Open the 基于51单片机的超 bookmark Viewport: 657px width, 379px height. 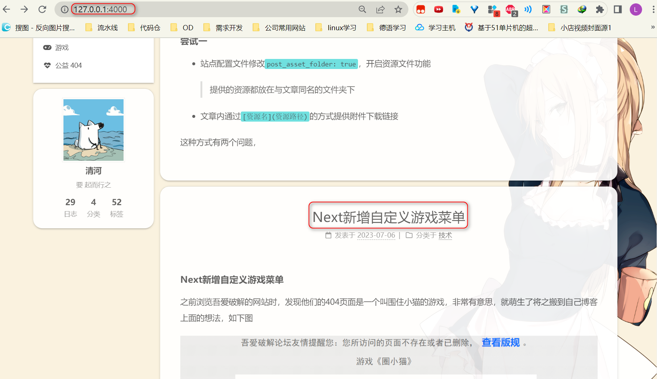click(x=501, y=28)
